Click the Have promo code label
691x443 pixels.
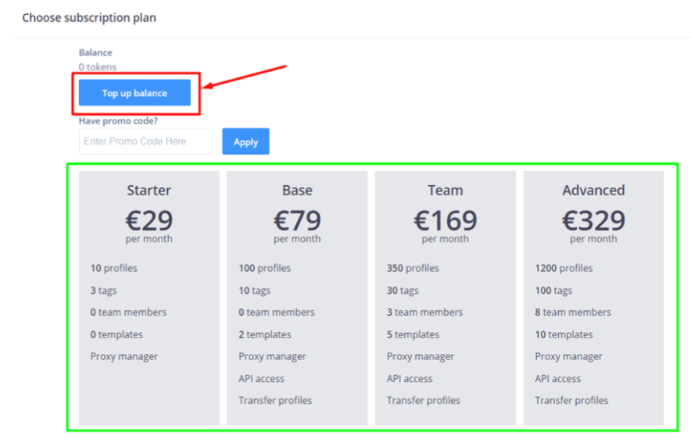point(118,121)
